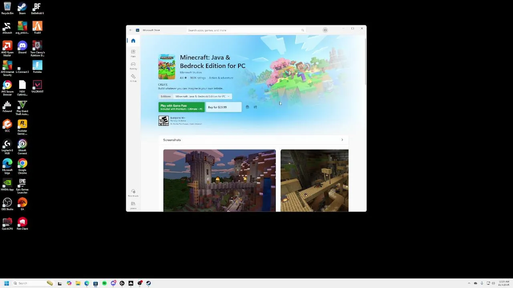
Task: Open the wooden mine screenshot thumbnail
Action: click(x=315, y=180)
